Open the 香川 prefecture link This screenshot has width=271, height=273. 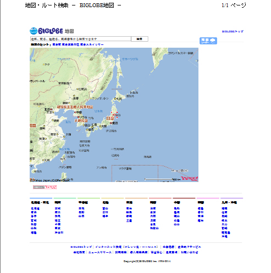pos(201,212)
